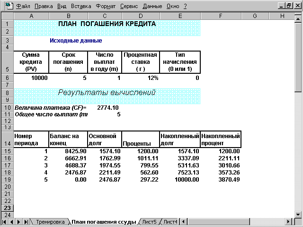
Task: Click the Select All corner button
Action: (8, 16)
